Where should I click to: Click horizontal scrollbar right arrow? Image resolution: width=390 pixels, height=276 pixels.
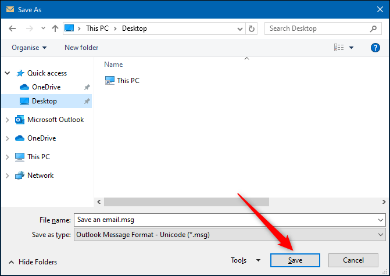384,202
